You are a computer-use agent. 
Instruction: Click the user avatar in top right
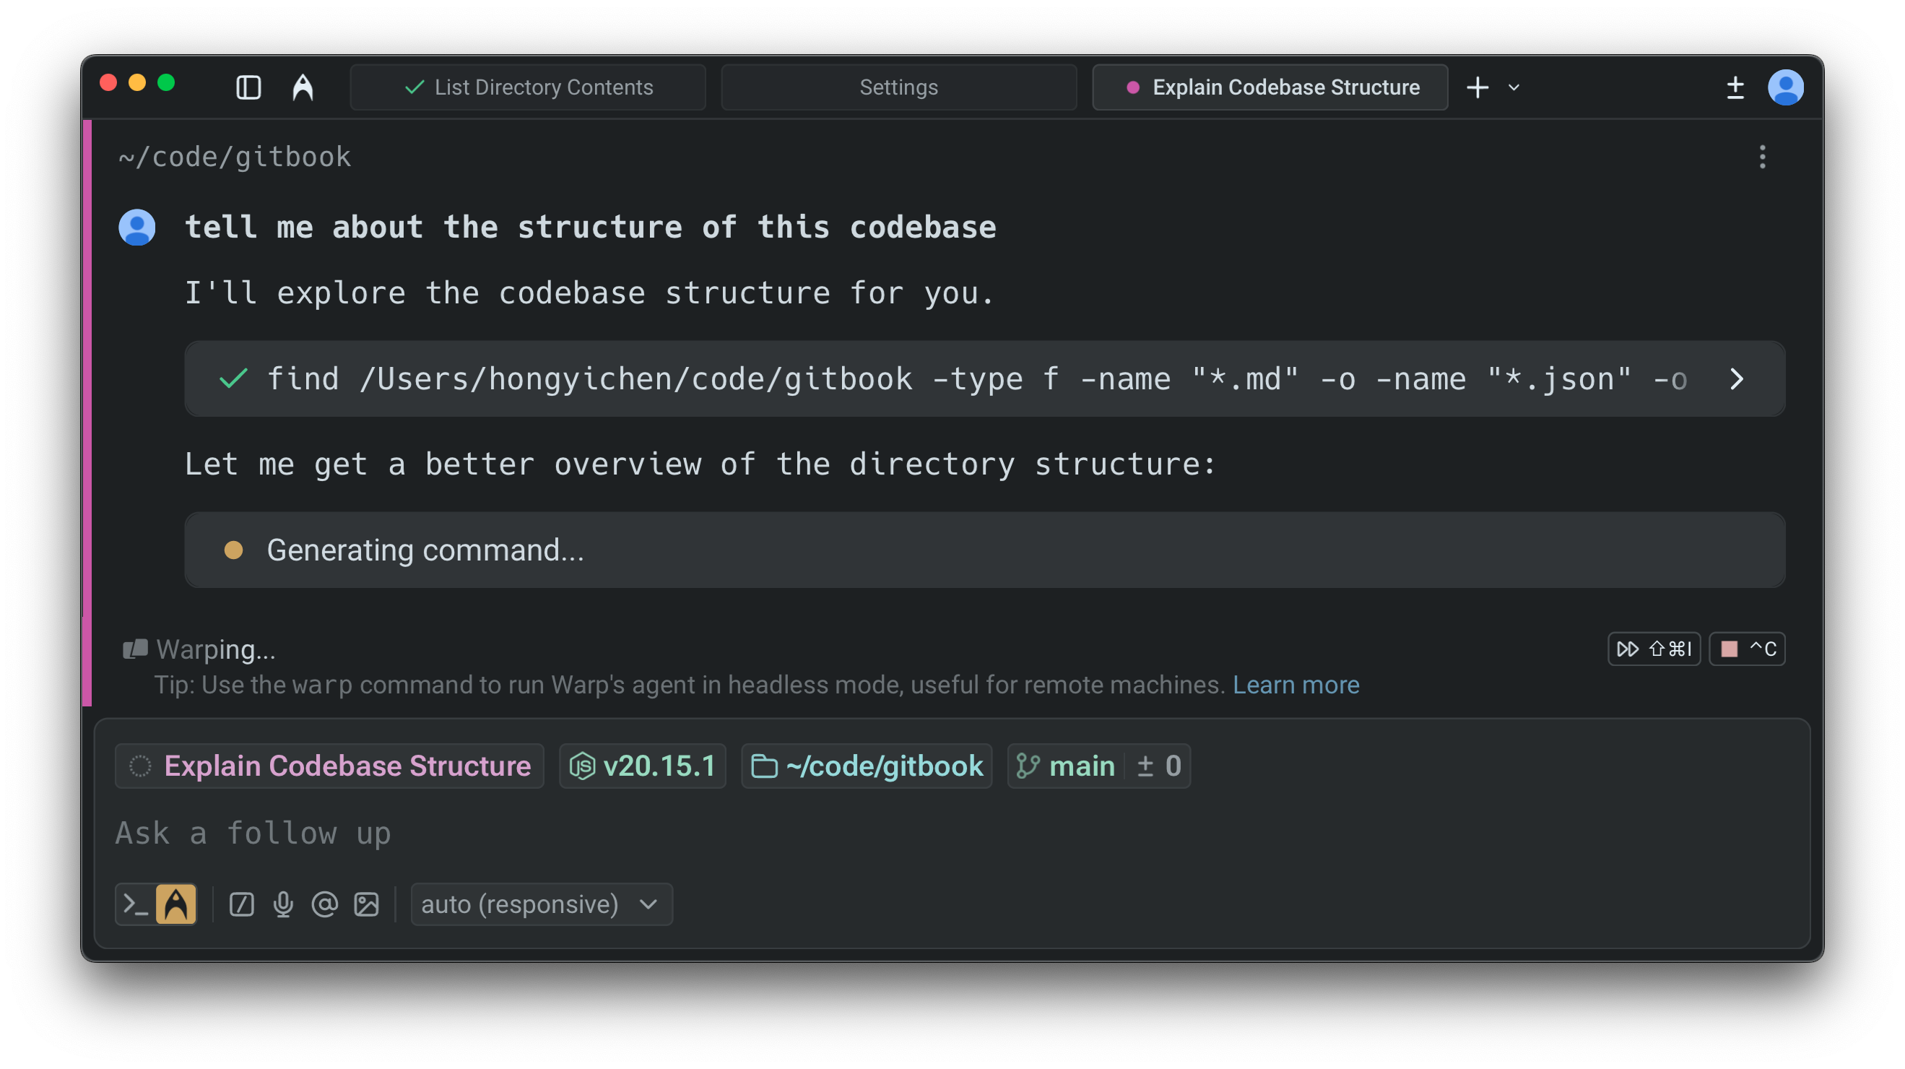click(1785, 87)
